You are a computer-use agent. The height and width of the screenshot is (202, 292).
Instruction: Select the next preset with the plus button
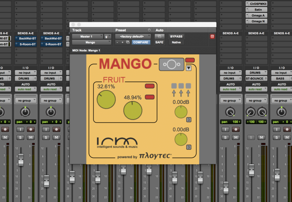pyautogui.click(x=123, y=42)
